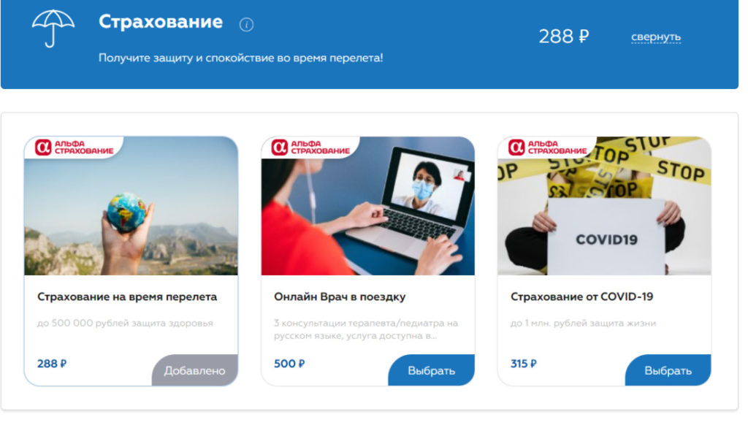Viewport: 748px width, 444px height.
Task: Click the title Страхование на время перелета
Action: point(127,296)
